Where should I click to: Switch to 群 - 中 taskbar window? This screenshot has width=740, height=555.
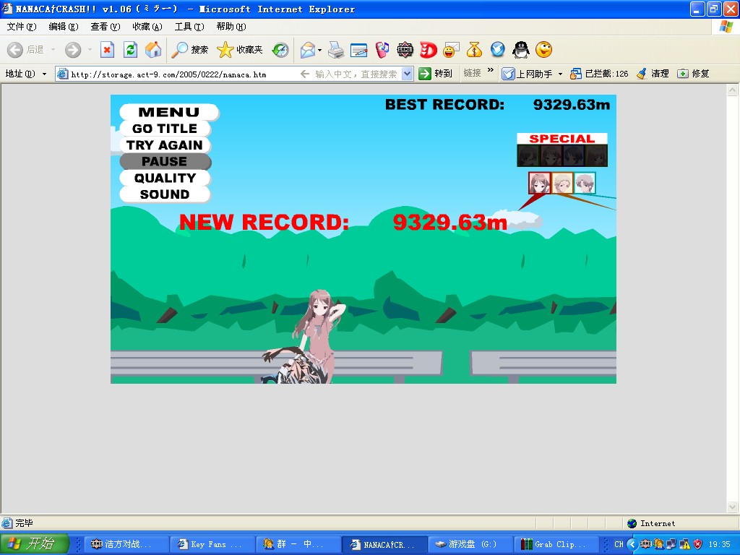(298, 545)
